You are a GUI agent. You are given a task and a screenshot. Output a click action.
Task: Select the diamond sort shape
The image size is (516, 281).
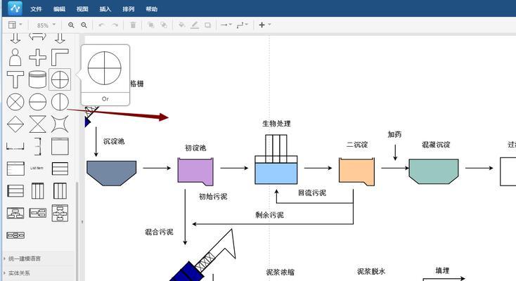[15, 124]
